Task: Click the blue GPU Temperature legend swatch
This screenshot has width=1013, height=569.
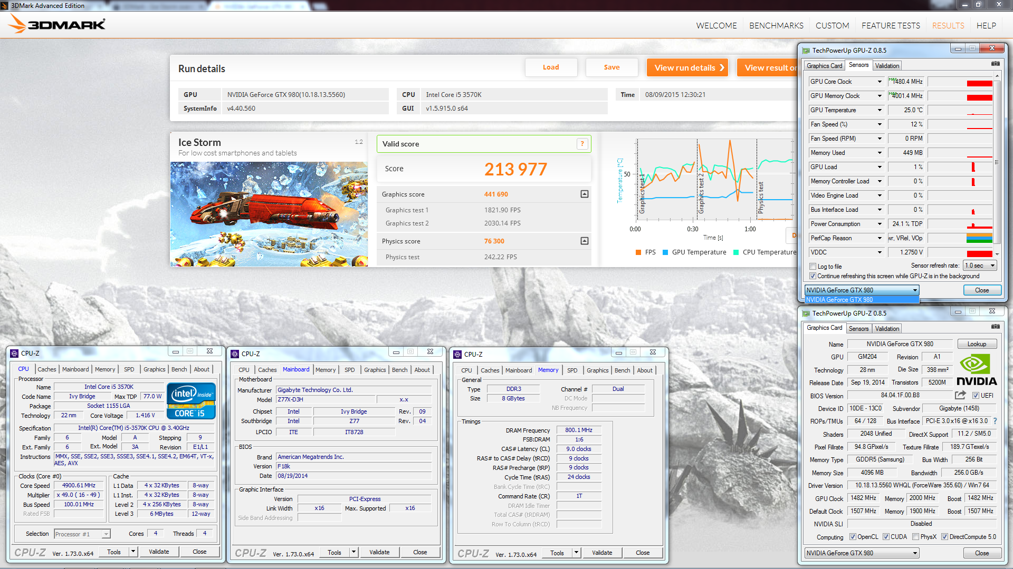Action: click(x=665, y=252)
